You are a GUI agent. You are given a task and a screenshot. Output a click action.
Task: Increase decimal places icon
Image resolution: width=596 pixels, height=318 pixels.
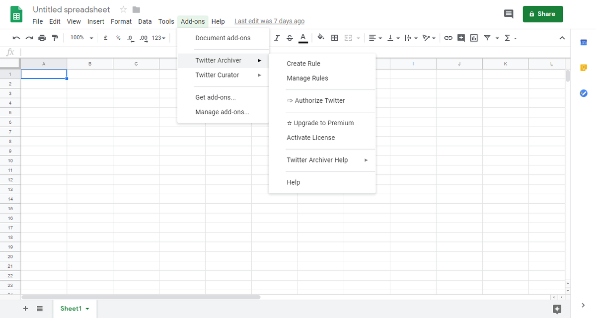coord(144,38)
